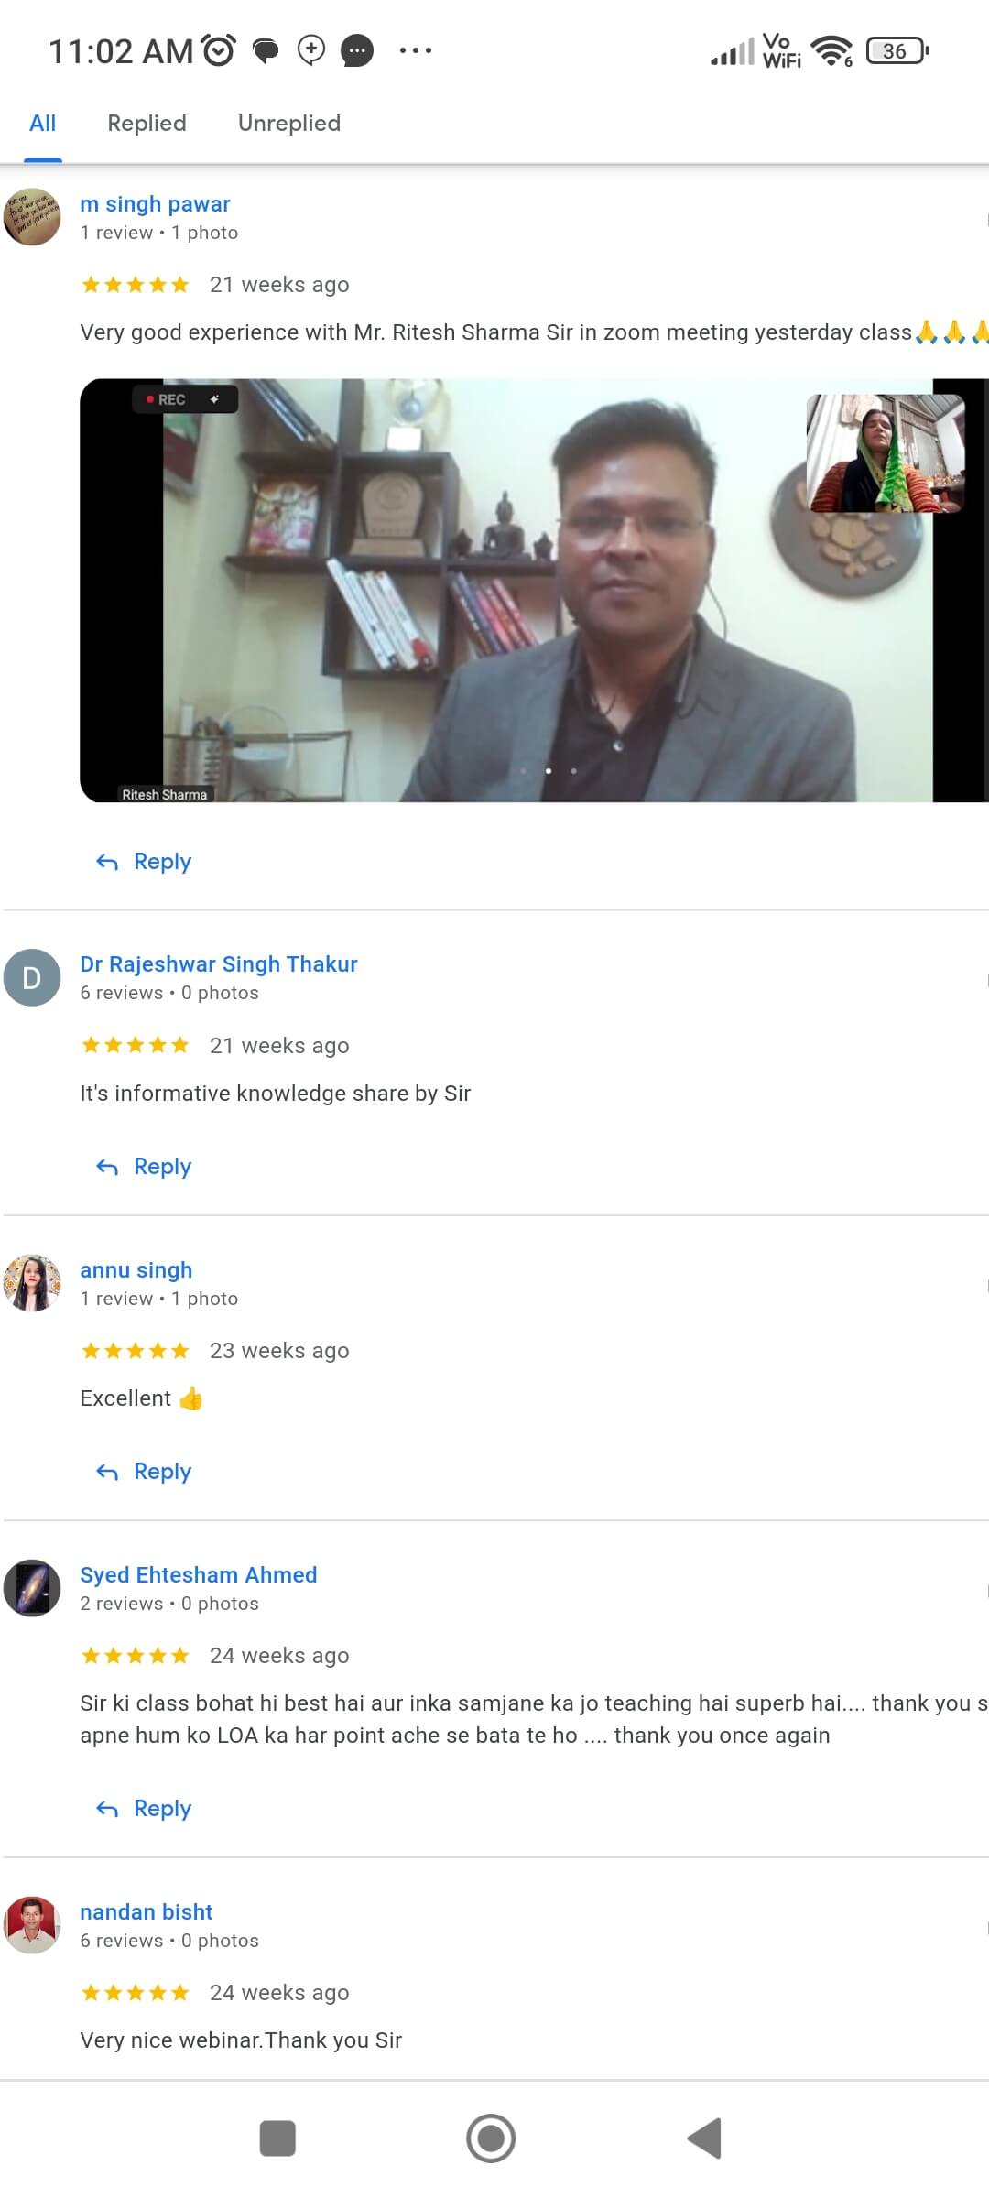Image resolution: width=989 pixels, height=2198 pixels.
Task: Reply to Dr Rajeshwar Singh Thakur's review
Action: click(145, 1167)
